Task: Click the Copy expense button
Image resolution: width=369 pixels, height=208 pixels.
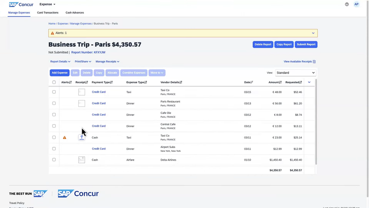Action: point(99,72)
